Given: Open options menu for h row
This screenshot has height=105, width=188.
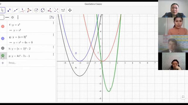Looking at the screenshot, I should [x=53, y=47].
